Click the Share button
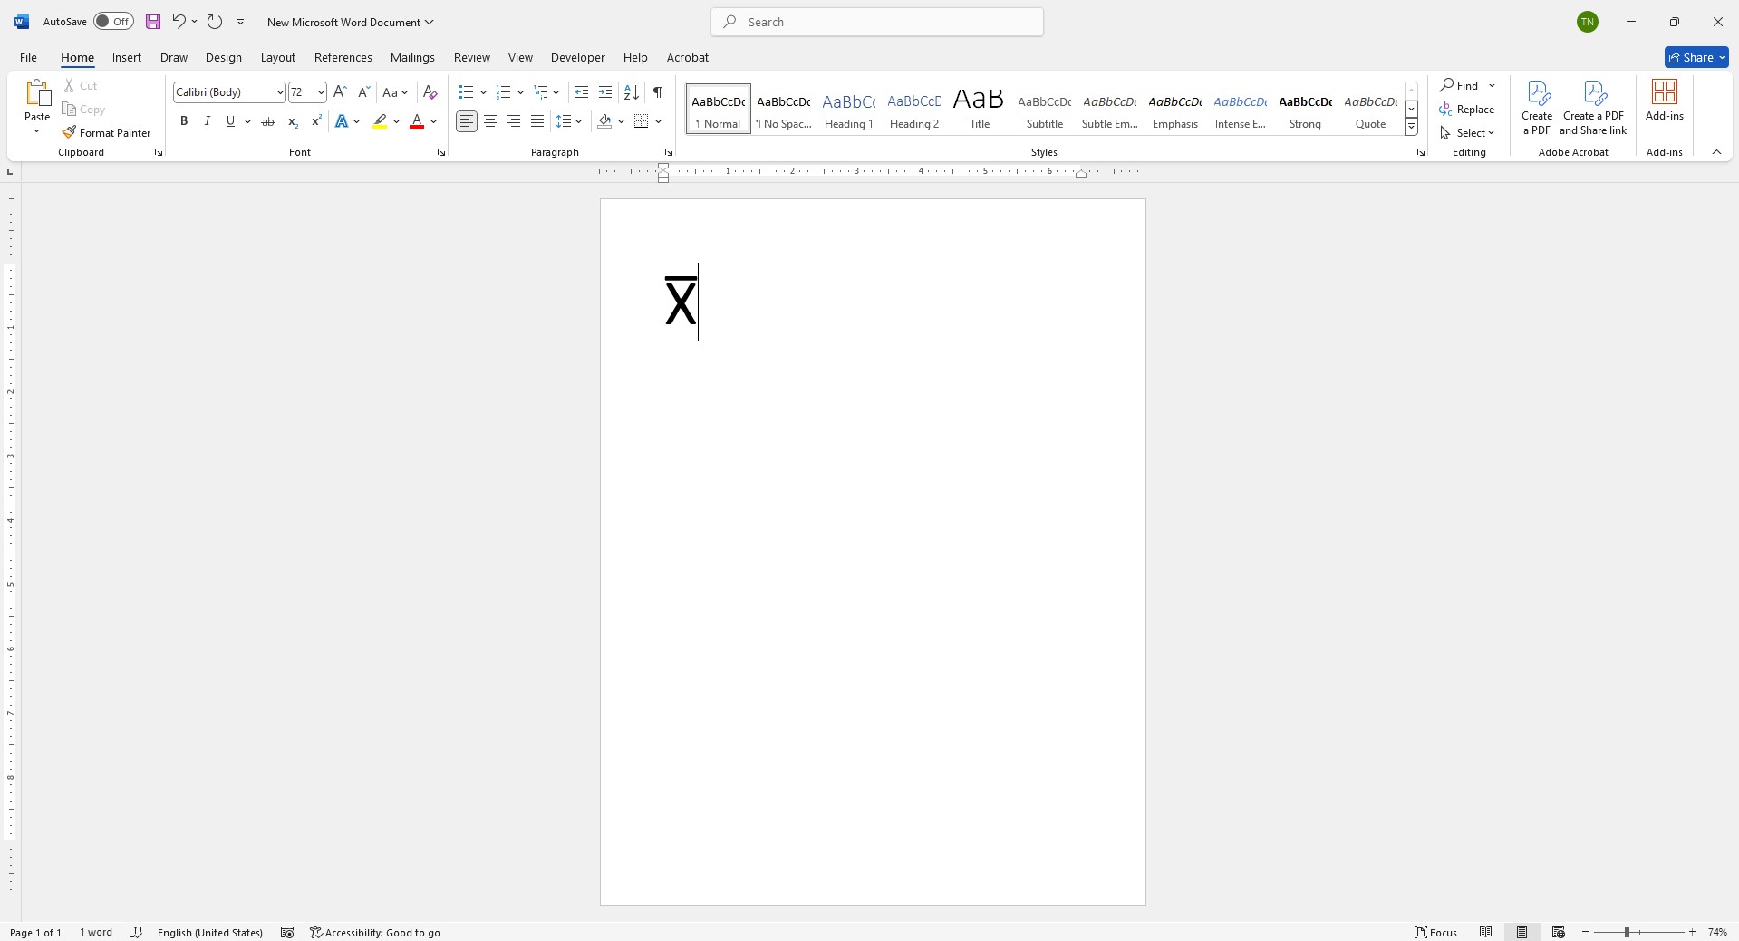Screen dimensions: 1739x941 [x=1696, y=57]
